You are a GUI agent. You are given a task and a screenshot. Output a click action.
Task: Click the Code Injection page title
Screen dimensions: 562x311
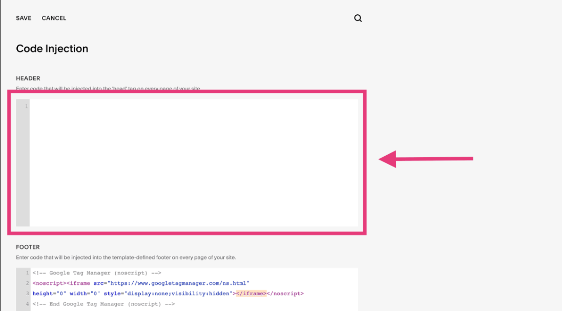52,49
